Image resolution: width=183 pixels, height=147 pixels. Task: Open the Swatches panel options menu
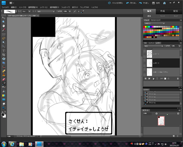[181, 20]
